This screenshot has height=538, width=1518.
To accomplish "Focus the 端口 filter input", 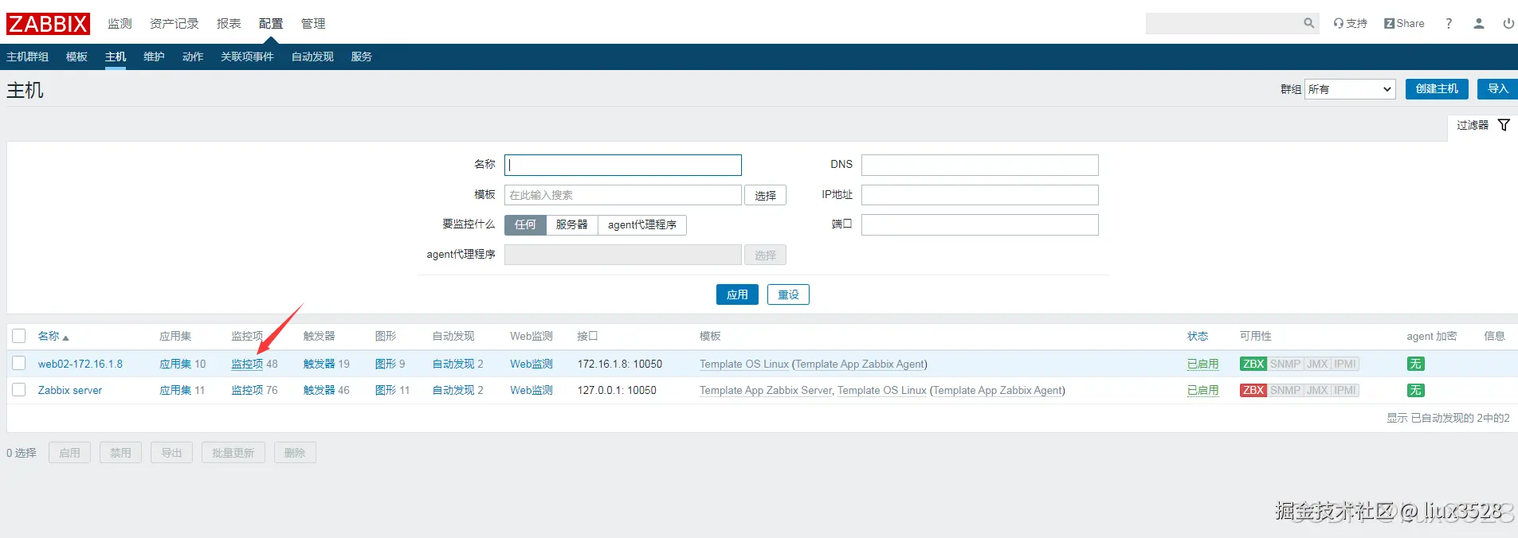I will (x=980, y=225).
